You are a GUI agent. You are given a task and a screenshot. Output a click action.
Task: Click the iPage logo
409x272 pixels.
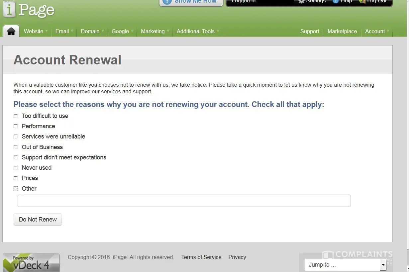pos(29,10)
